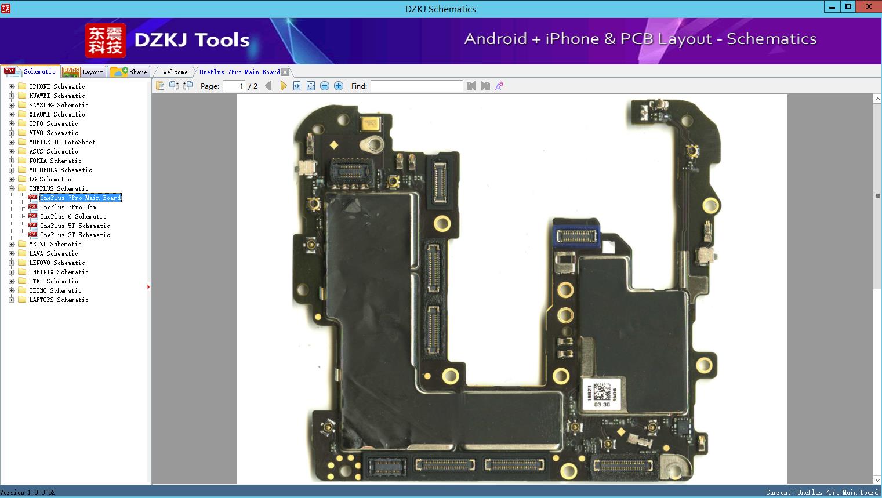
Task: Click the vertical scrollbar thumb of the viewer
Action: tap(877, 196)
